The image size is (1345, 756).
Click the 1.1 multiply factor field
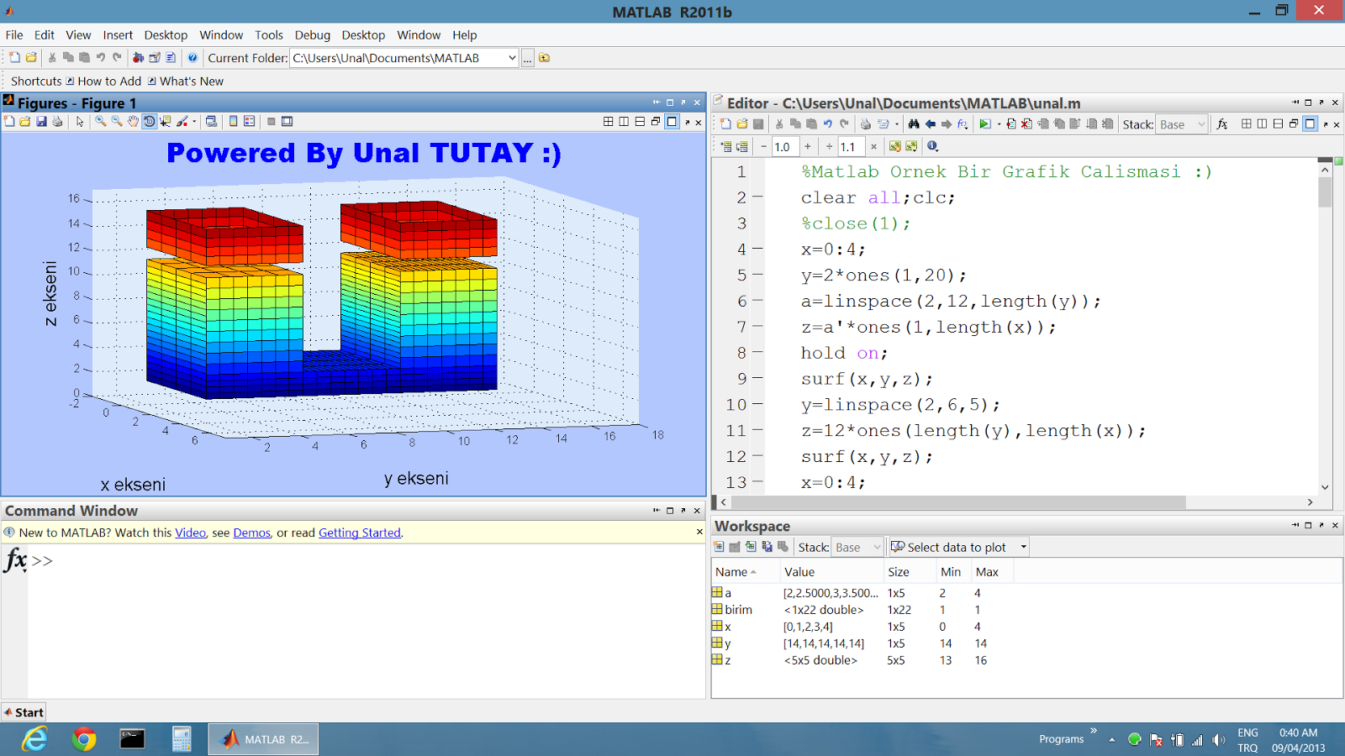point(851,146)
